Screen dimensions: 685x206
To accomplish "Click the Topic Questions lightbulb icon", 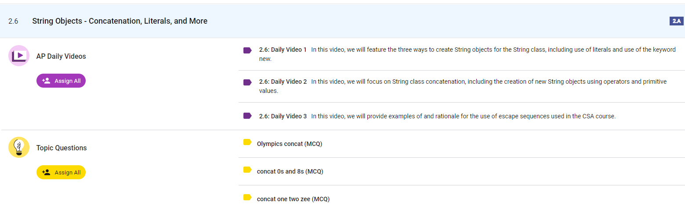I will point(18,147).
